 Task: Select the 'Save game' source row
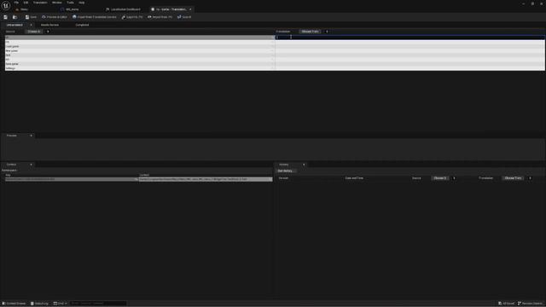(140, 64)
